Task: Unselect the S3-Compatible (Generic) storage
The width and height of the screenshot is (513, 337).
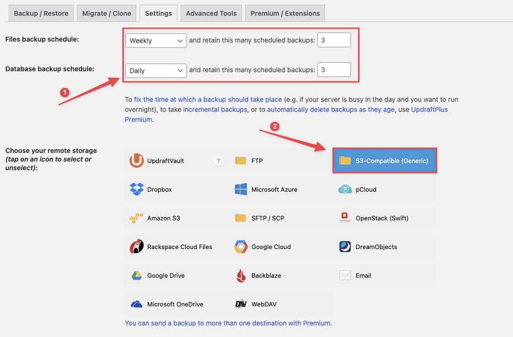Action: click(x=384, y=161)
